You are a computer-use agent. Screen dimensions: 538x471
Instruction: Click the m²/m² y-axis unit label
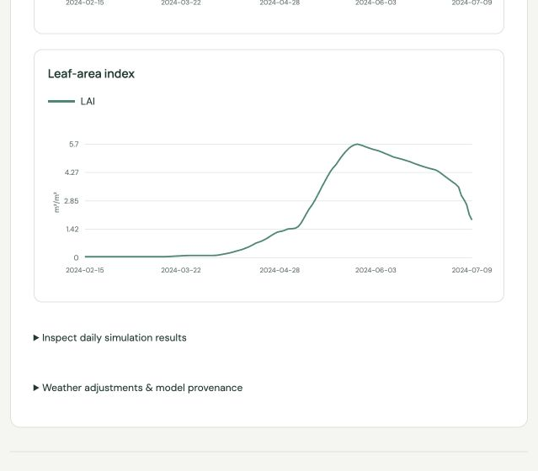pos(56,202)
